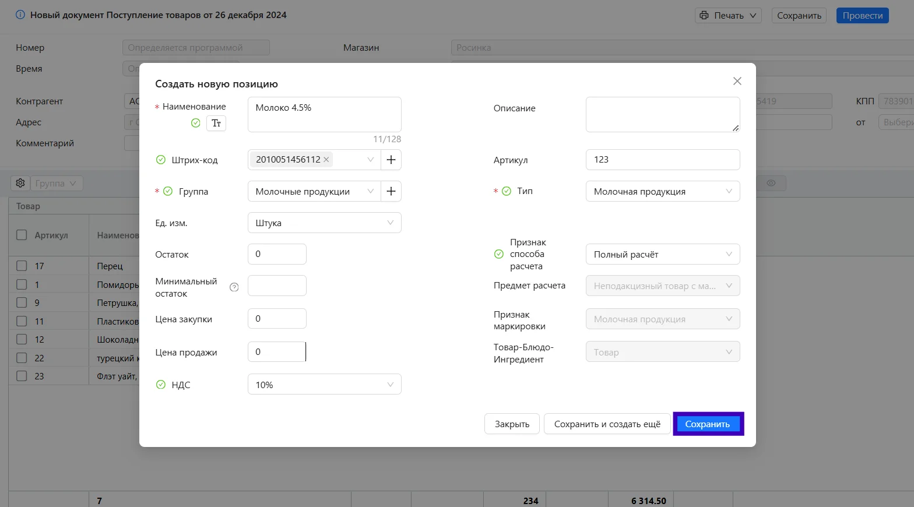Focus the Цена продажи input field
The height and width of the screenshot is (507, 914).
click(x=277, y=352)
